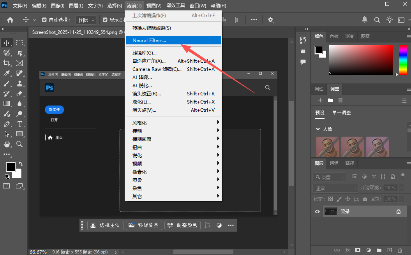Click the 移除背景 button
Image resolution: width=411 pixels, height=255 pixels.
click(x=144, y=225)
